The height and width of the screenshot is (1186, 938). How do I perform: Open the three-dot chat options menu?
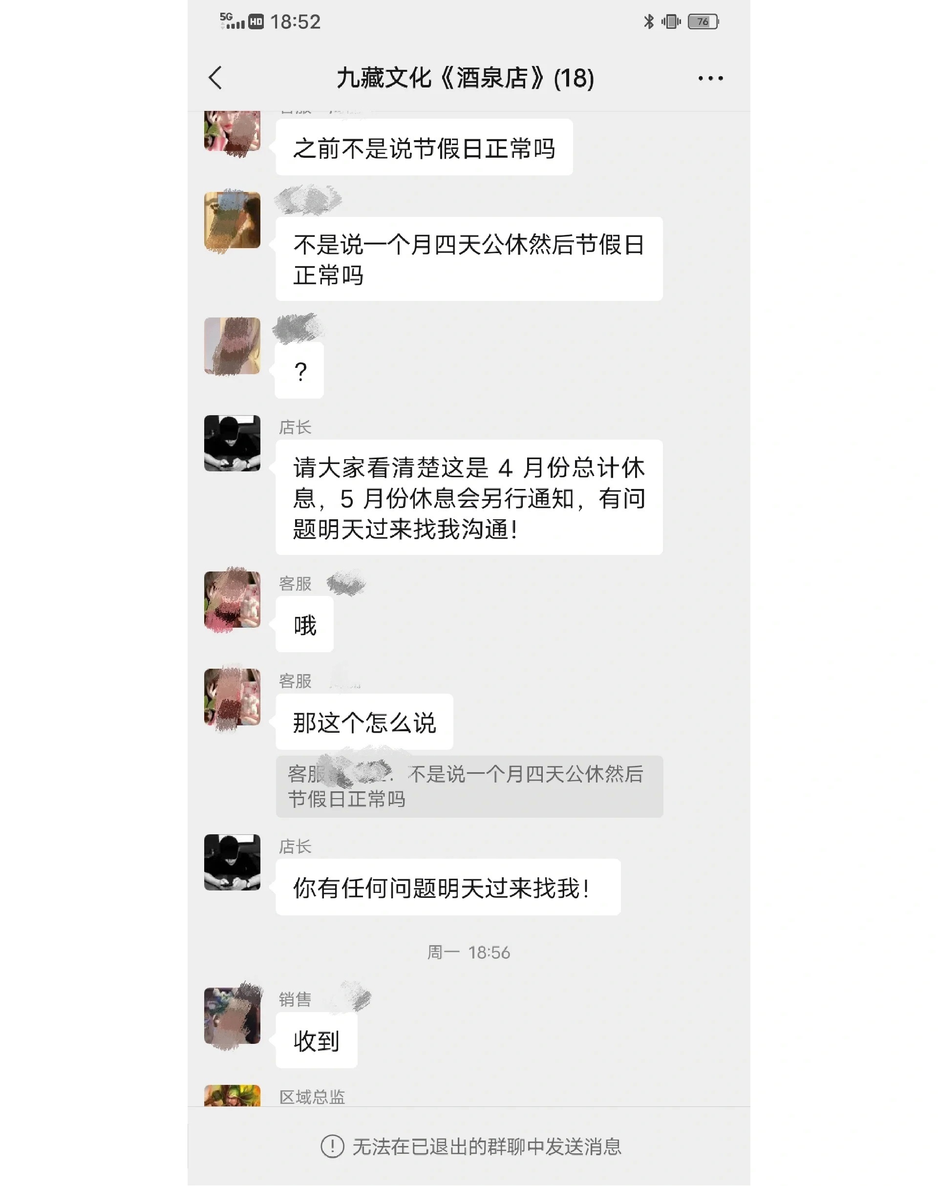[x=710, y=79]
